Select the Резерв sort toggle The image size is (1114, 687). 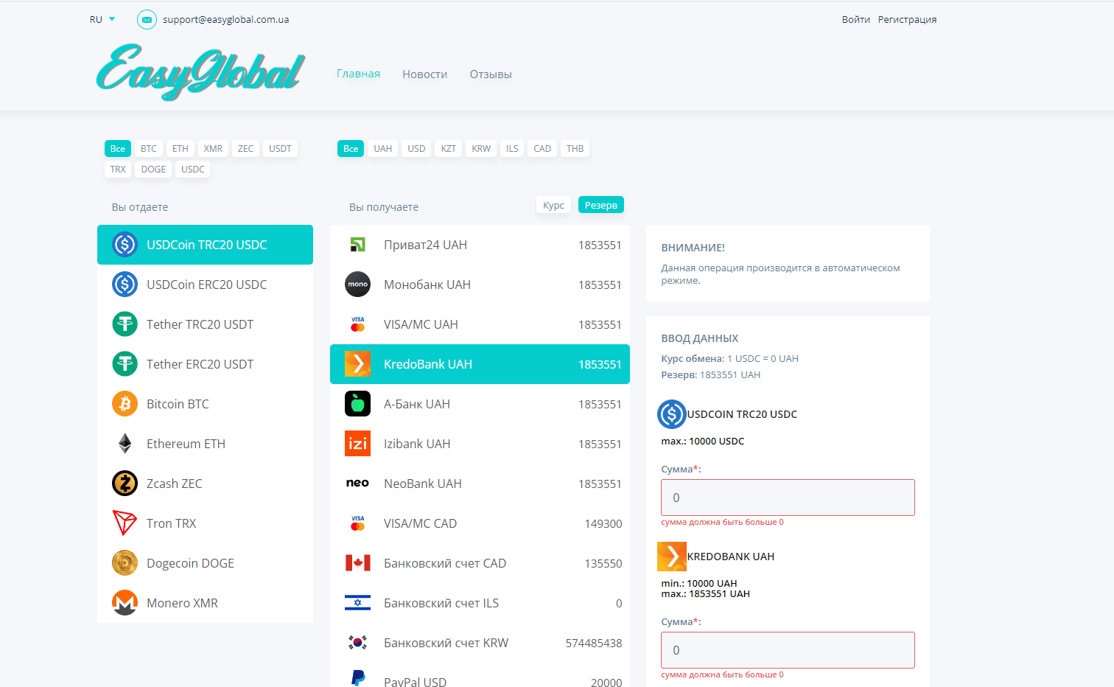point(601,205)
